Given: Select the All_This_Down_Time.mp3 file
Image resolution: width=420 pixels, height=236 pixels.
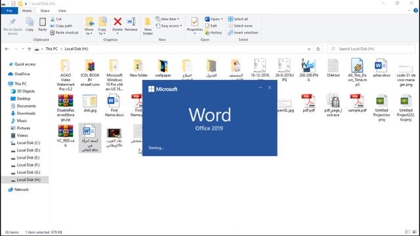Looking at the screenshot, I should [357, 72].
